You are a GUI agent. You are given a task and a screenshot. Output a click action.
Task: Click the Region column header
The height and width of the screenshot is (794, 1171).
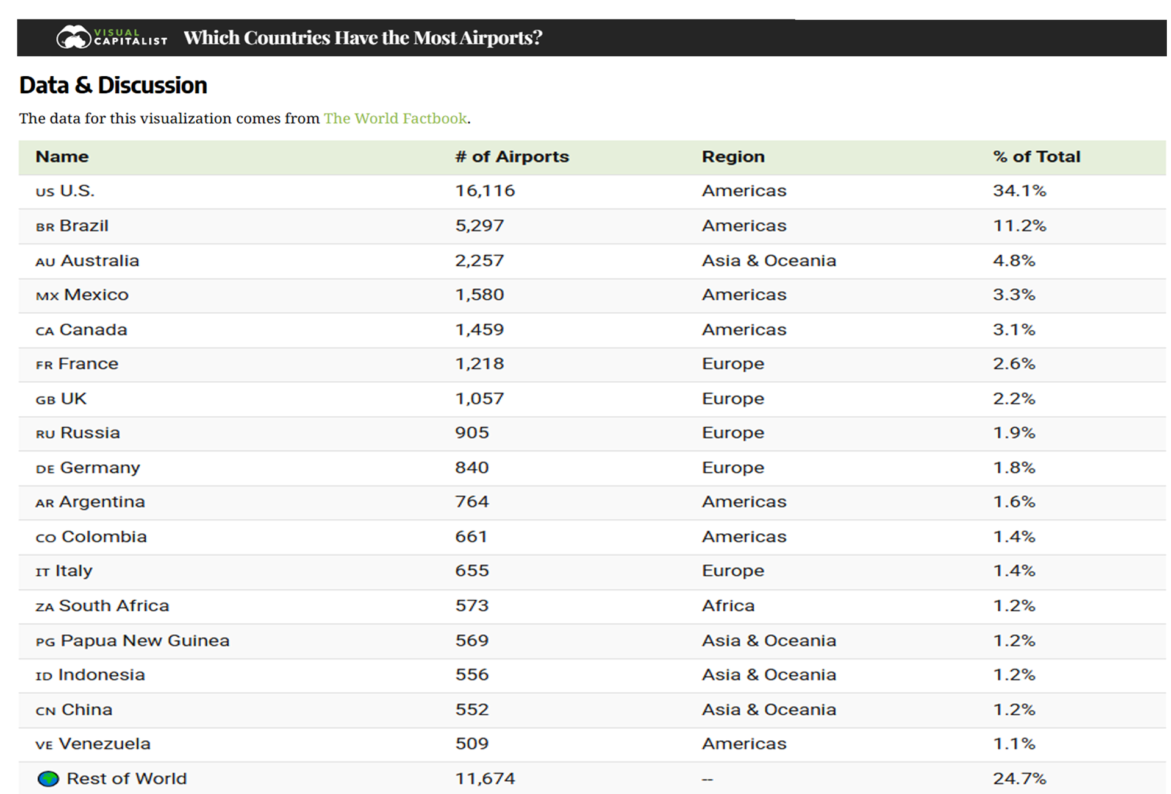click(732, 157)
